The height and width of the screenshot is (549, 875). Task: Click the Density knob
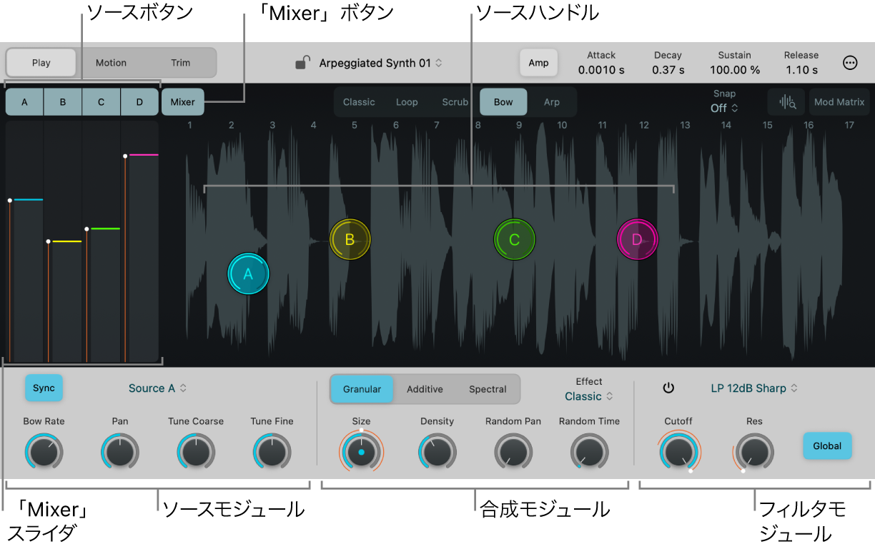click(437, 452)
